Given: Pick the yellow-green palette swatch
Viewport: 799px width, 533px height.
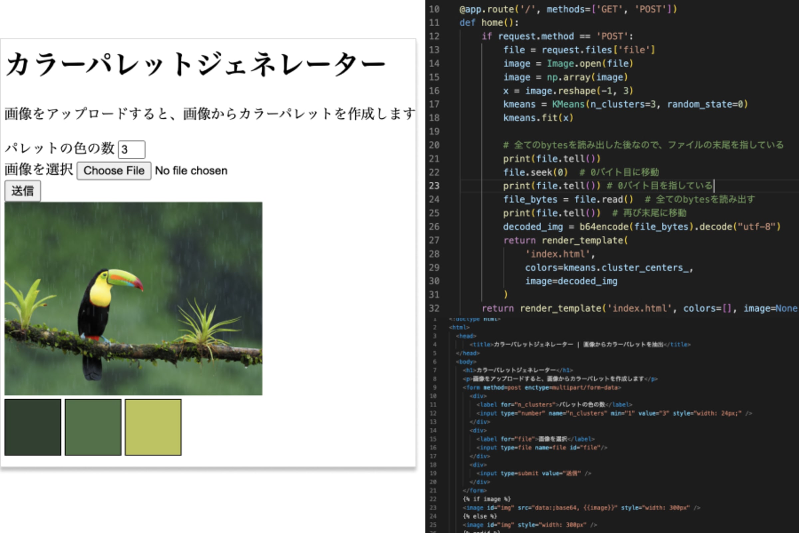Looking at the screenshot, I should 153,427.
